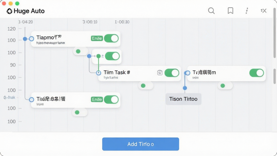Click the bookmark icon in the header
Viewport: 277px width, 156px height.
230,11
